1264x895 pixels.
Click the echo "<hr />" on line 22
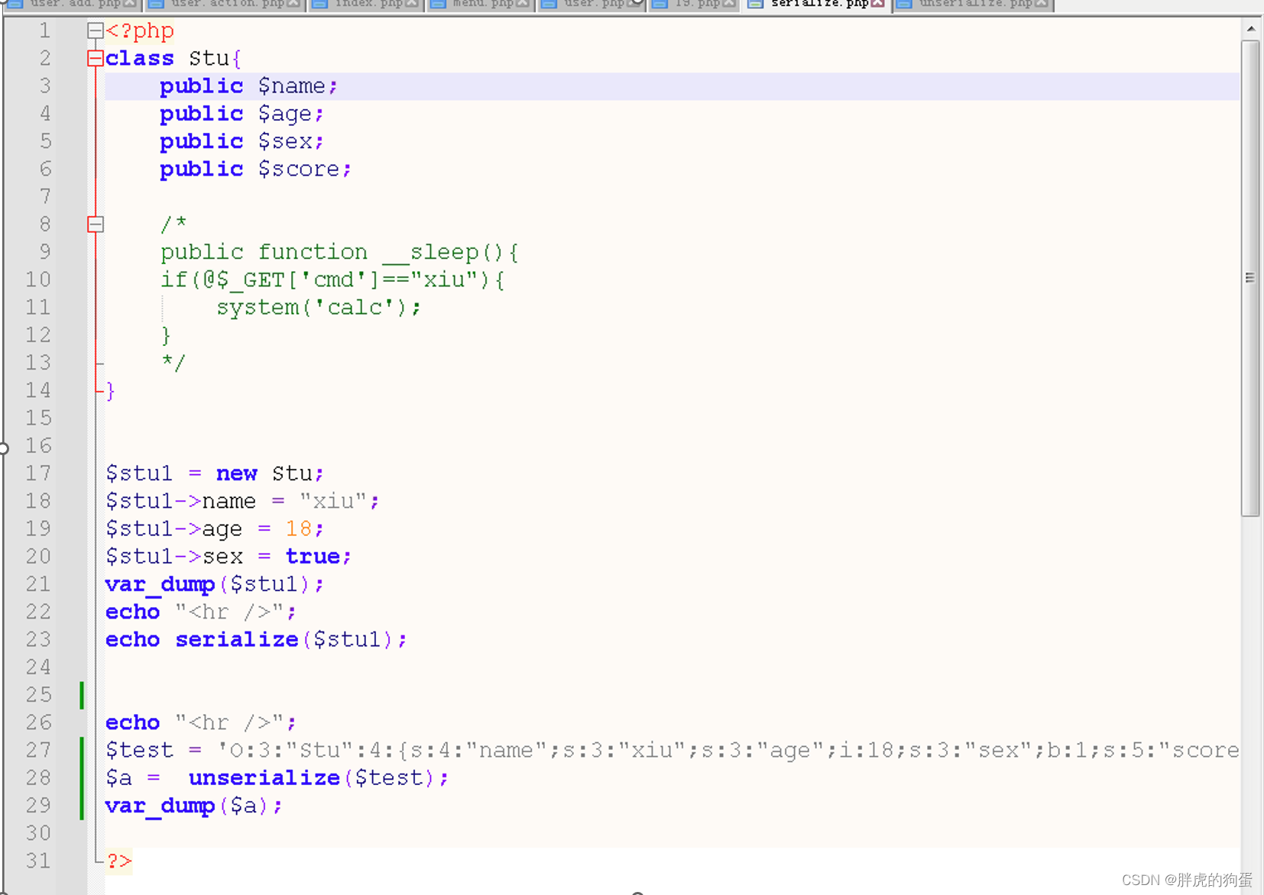tap(200, 612)
